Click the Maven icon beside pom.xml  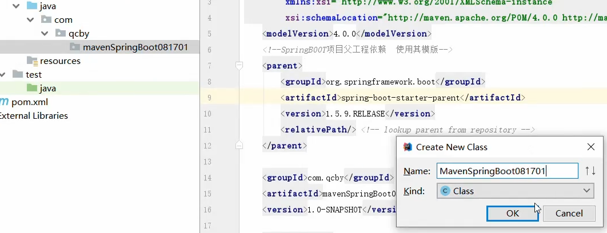point(4,102)
